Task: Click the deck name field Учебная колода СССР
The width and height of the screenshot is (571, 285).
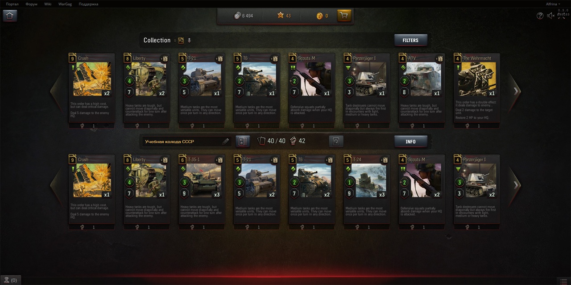Action: (182, 141)
